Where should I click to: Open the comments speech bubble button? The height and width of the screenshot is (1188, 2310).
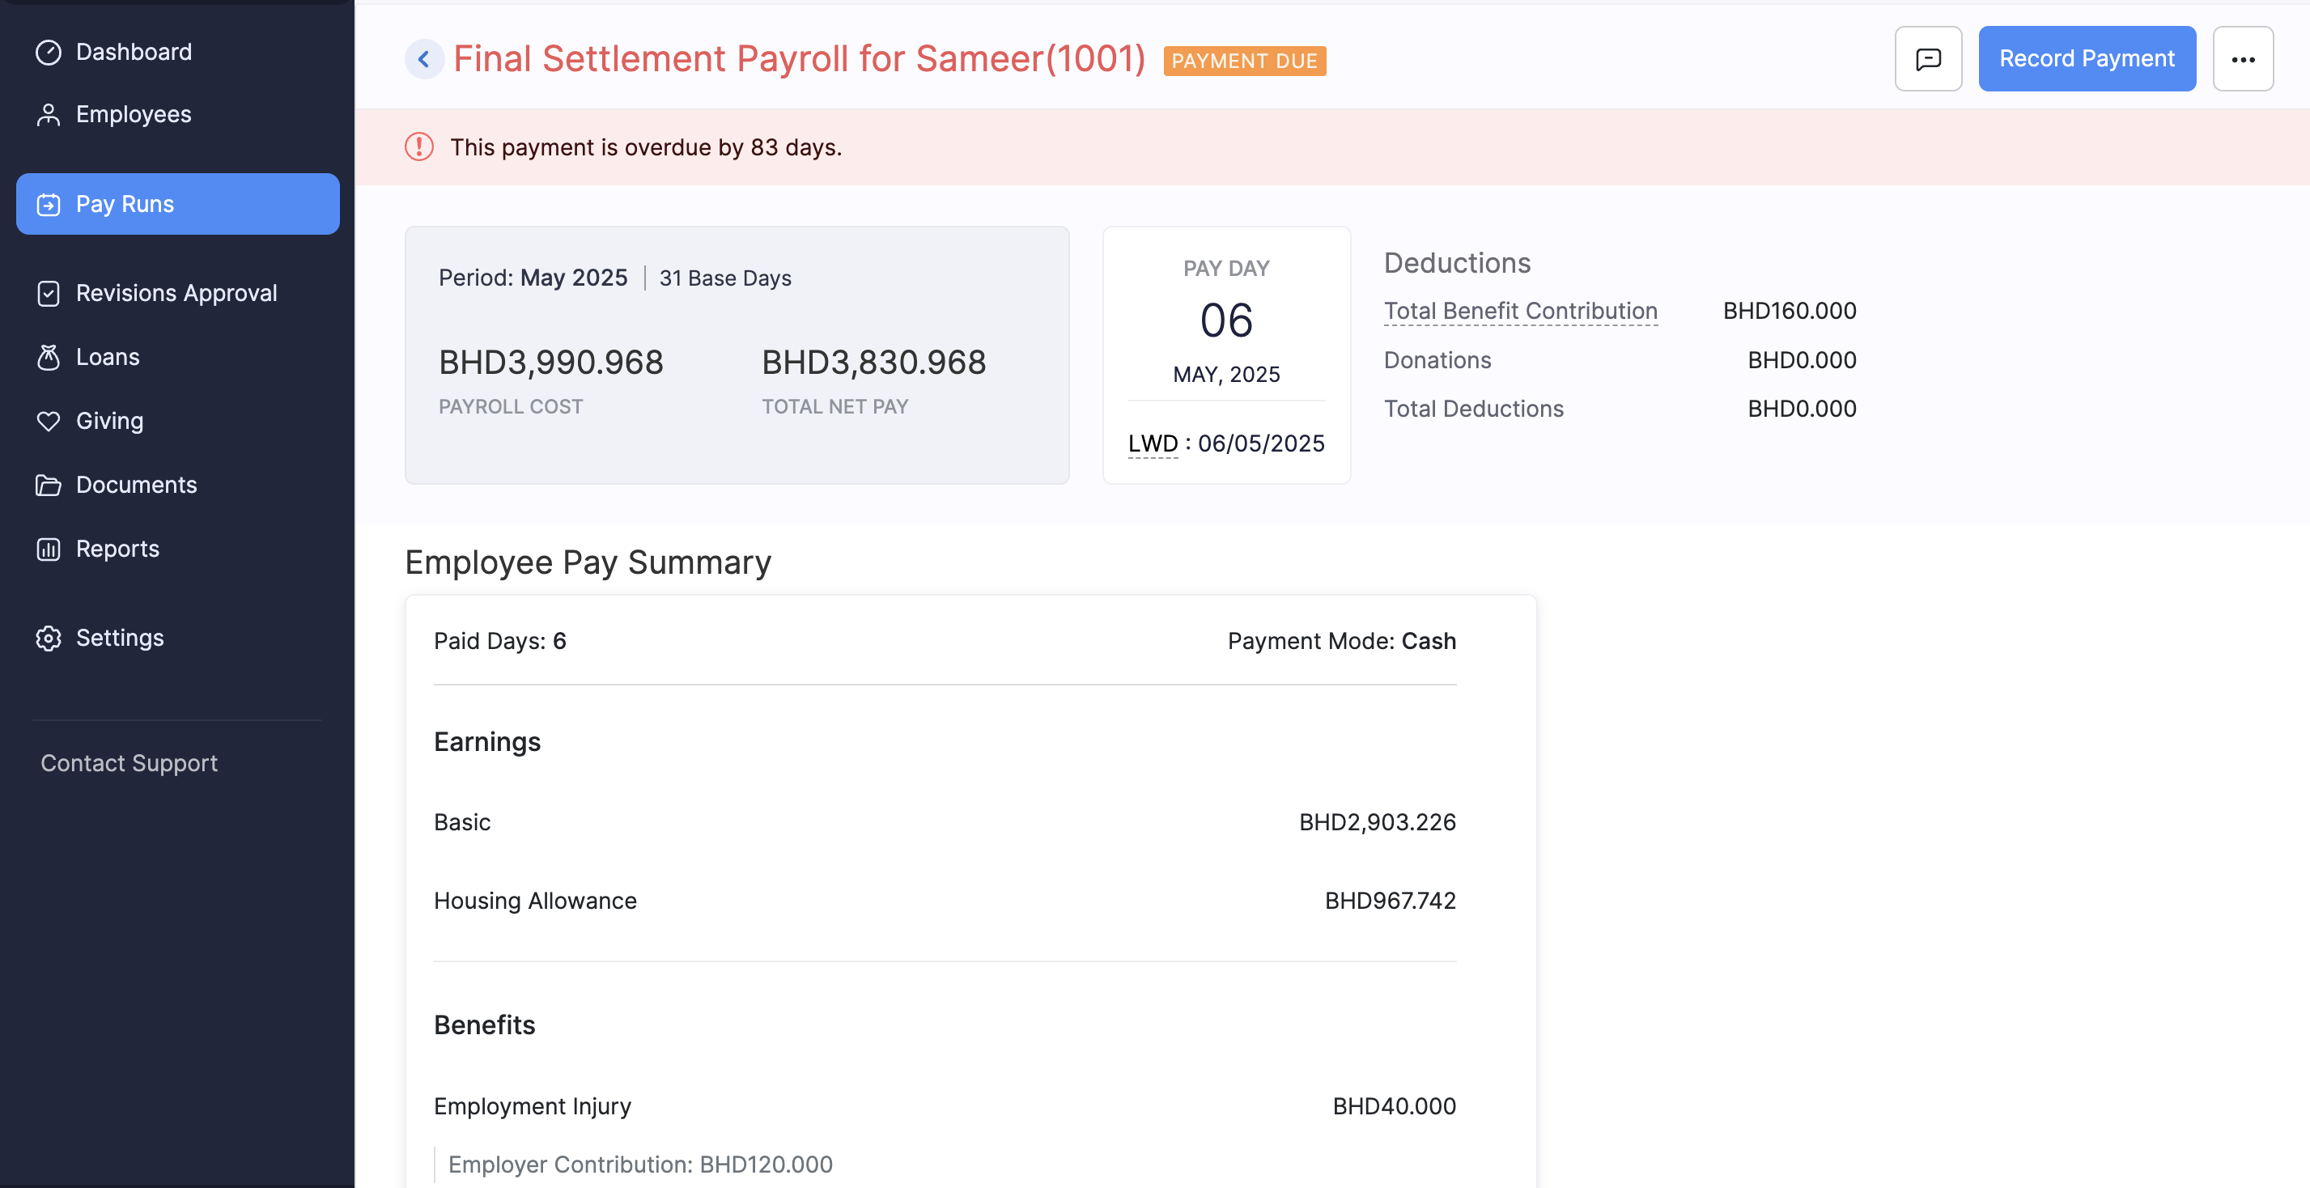click(1927, 59)
